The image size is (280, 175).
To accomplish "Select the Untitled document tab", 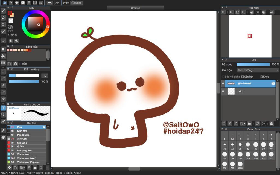I will 136,8.
